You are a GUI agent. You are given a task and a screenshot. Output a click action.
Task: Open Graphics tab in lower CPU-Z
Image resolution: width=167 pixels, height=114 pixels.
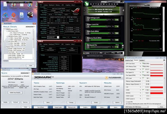pyautogui.click(x=68, y=44)
